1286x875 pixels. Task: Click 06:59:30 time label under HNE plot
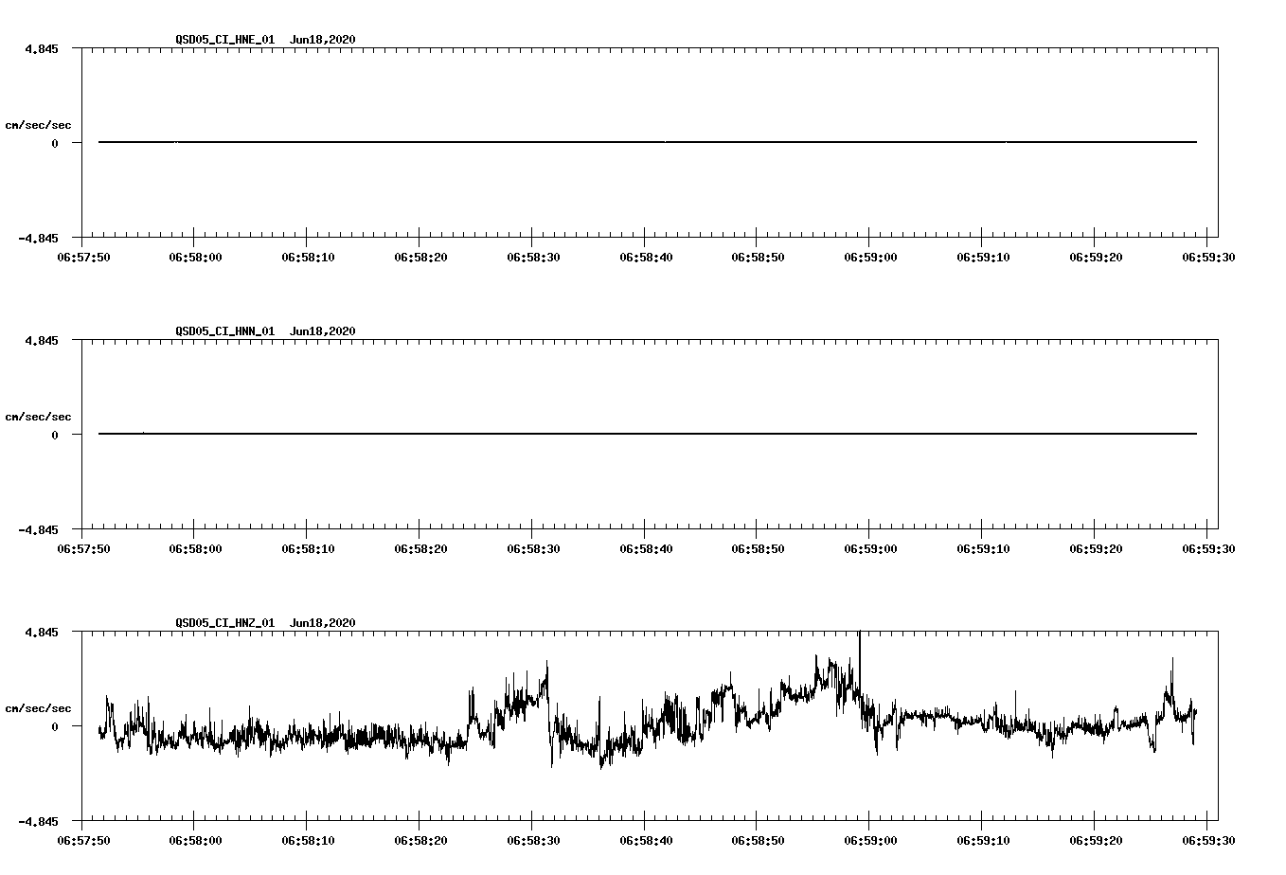point(1207,257)
